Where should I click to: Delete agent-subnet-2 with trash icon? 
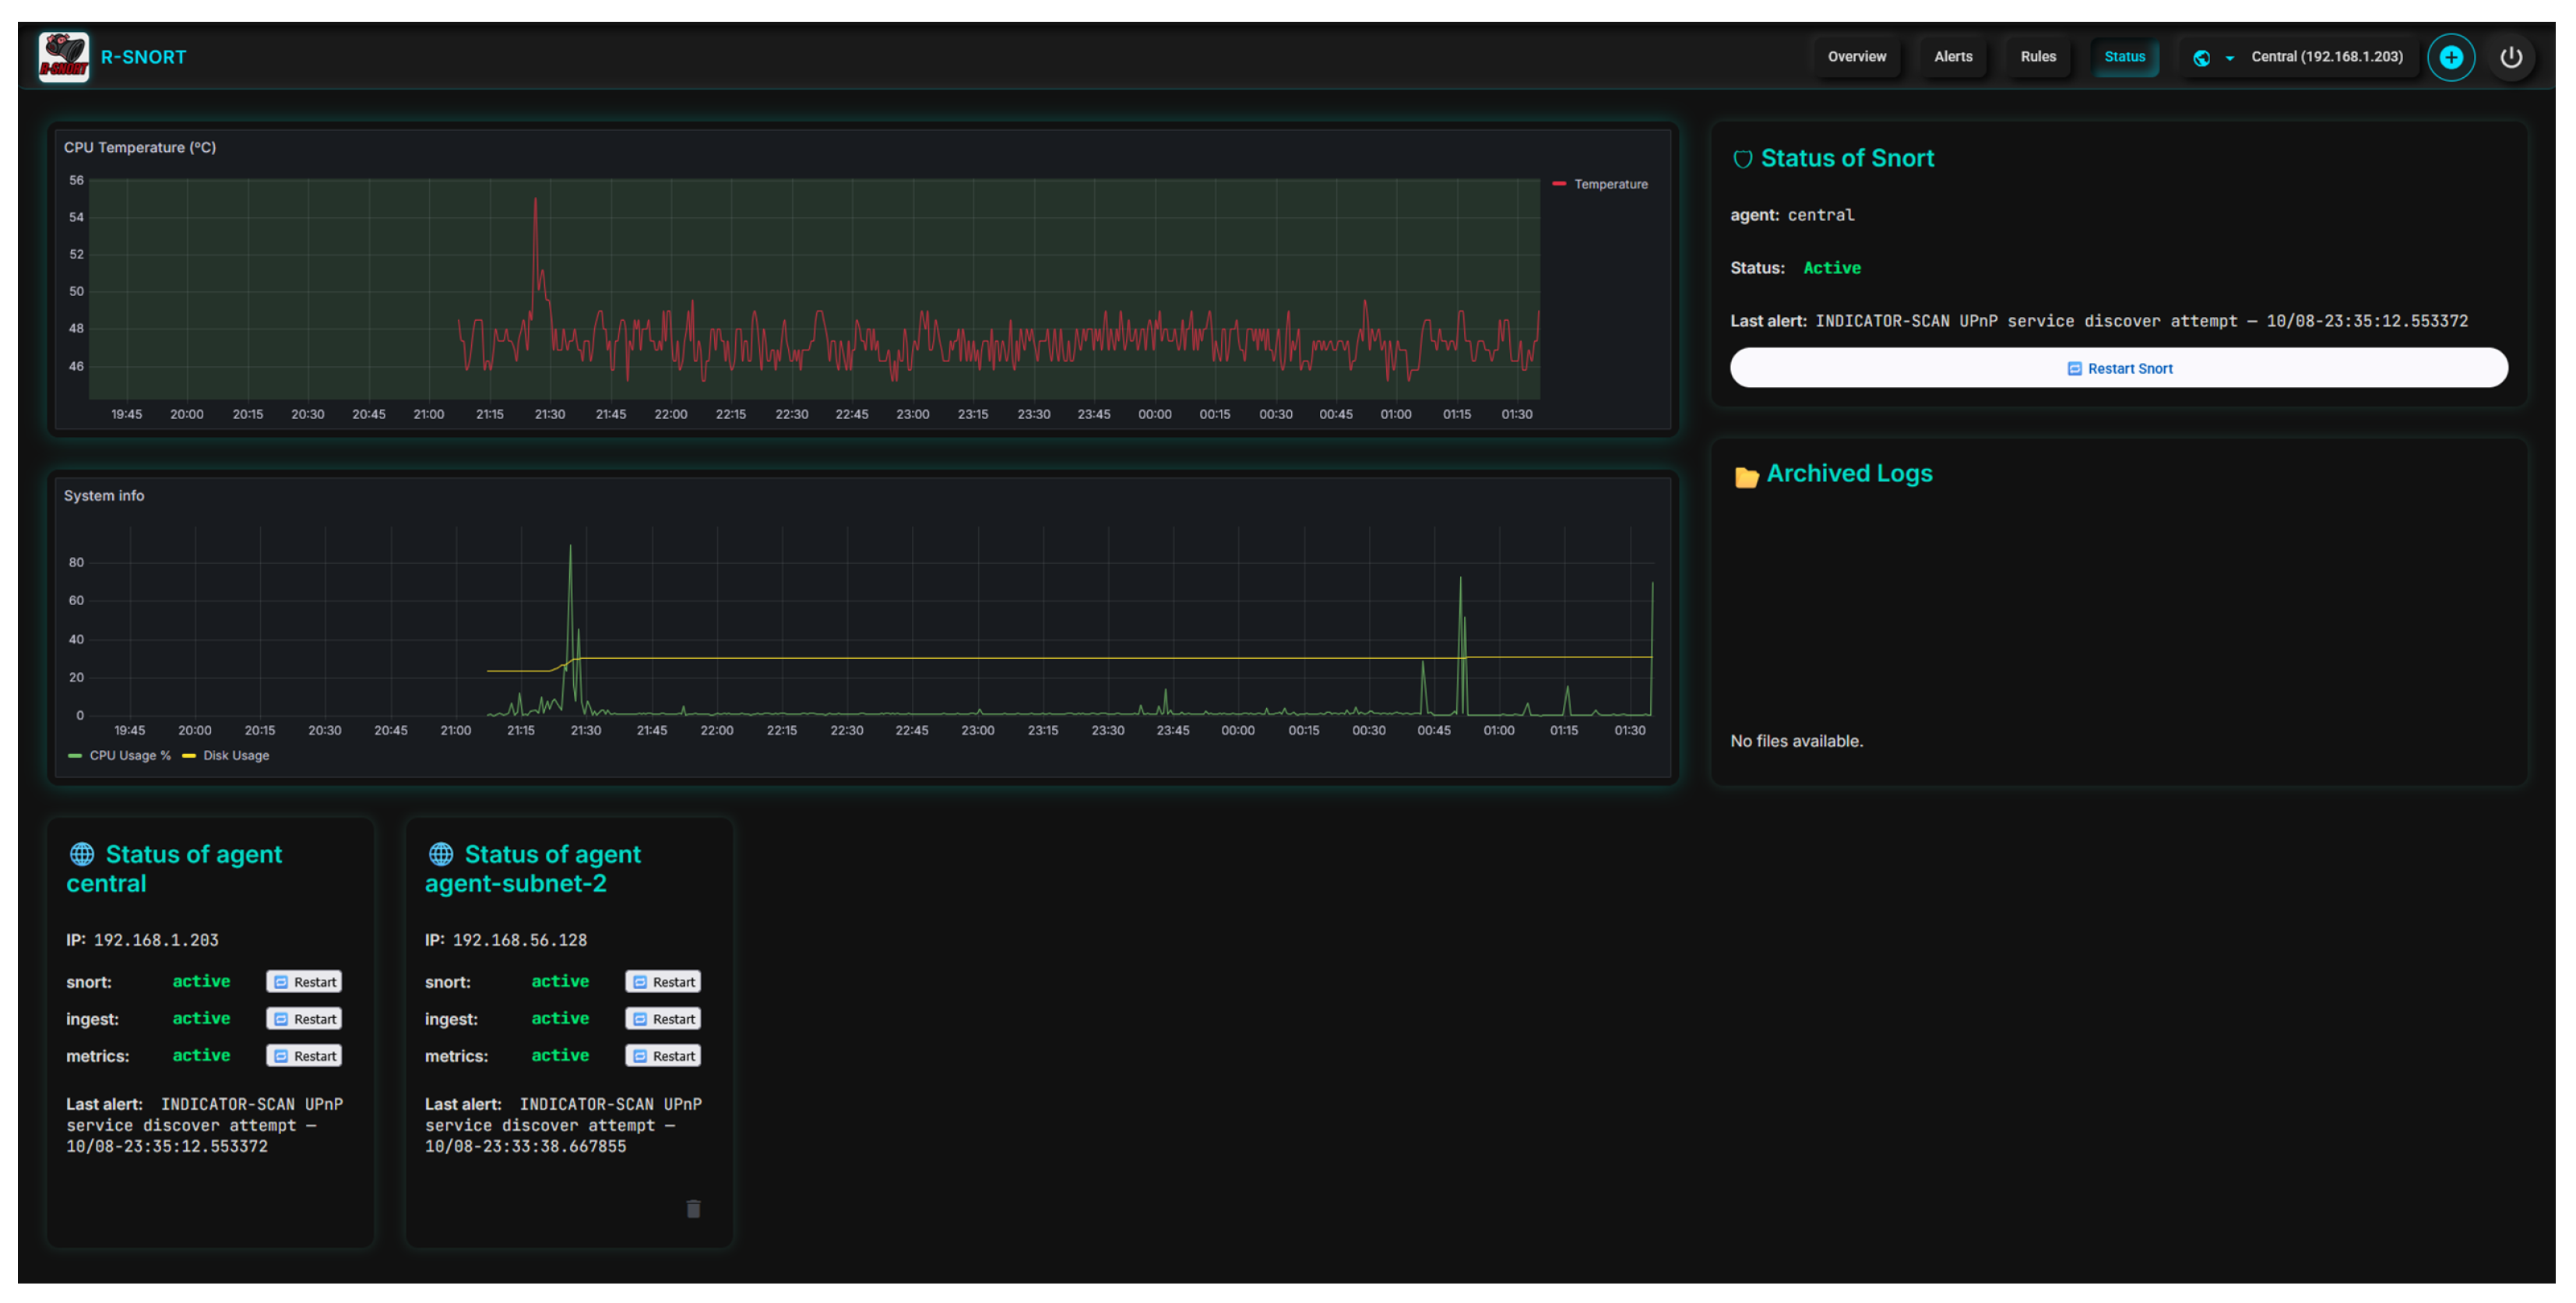tap(693, 1209)
